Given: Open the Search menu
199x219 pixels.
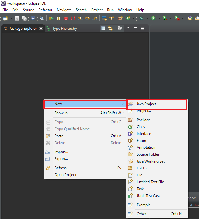Looking at the screenshot, I should pos(81,10).
